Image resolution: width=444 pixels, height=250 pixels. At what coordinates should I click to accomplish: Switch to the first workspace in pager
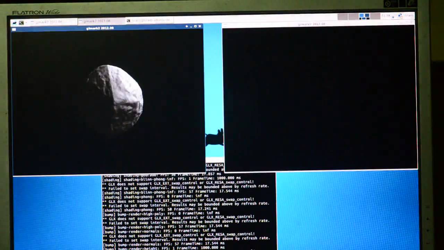tap(343, 16)
